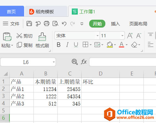
Task: Open the font size 11 dropdown
Action: click(x=123, y=36)
